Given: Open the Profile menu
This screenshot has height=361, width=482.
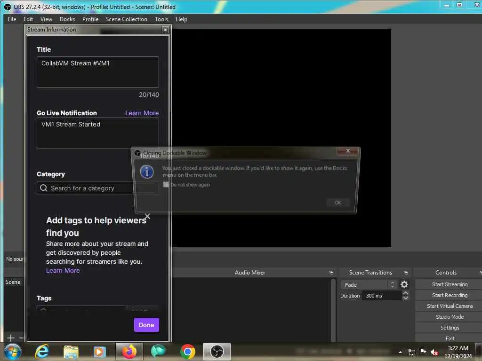Looking at the screenshot, I should [x=90, y=19].
